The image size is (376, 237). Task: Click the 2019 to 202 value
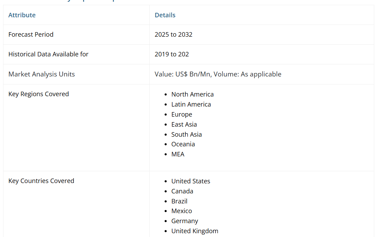pos(172,54)
